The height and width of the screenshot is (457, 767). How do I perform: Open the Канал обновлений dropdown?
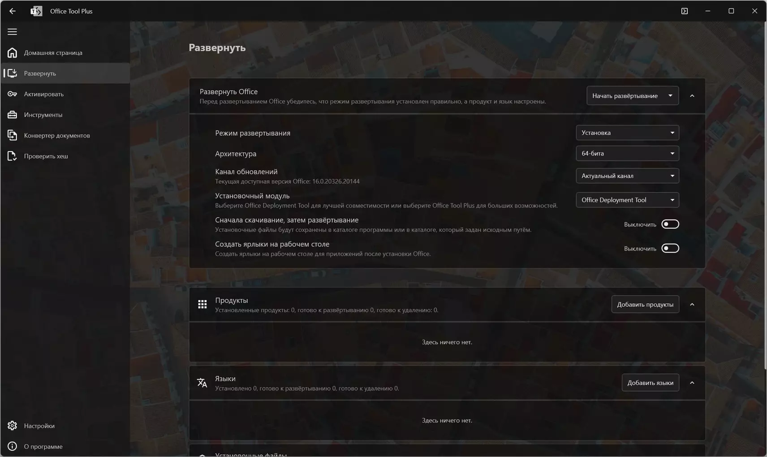click(x=627, y=176)
